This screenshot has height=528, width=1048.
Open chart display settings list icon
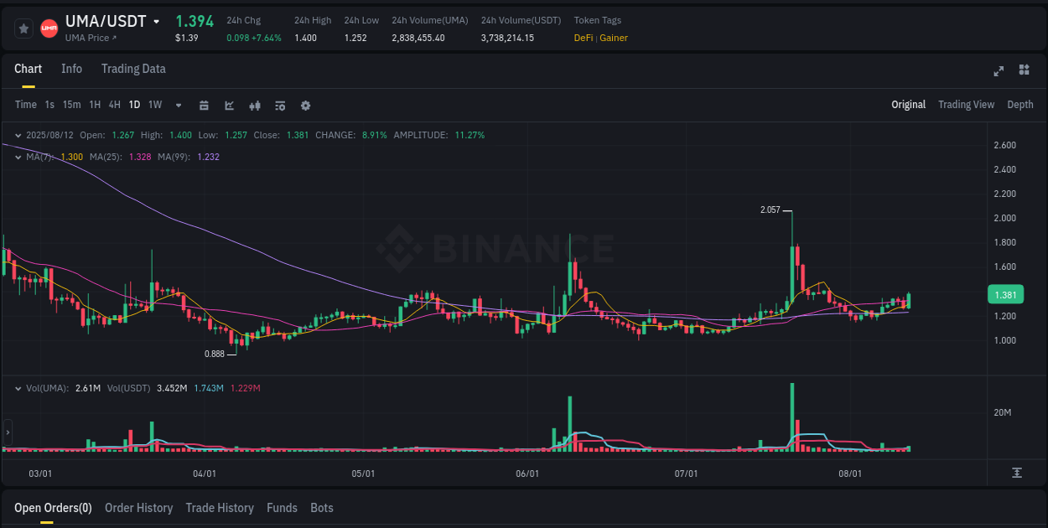[280, 106]
